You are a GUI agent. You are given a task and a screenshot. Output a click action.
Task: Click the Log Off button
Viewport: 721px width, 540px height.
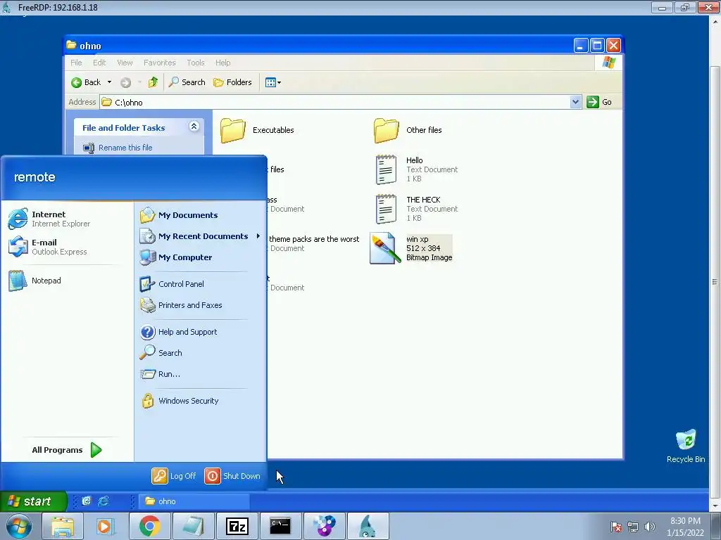pos(174,476)
